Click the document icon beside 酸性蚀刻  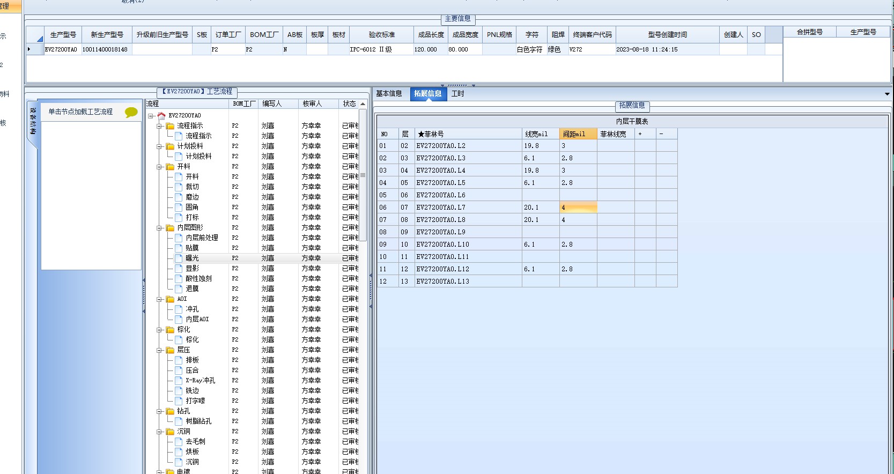(179, 278)
